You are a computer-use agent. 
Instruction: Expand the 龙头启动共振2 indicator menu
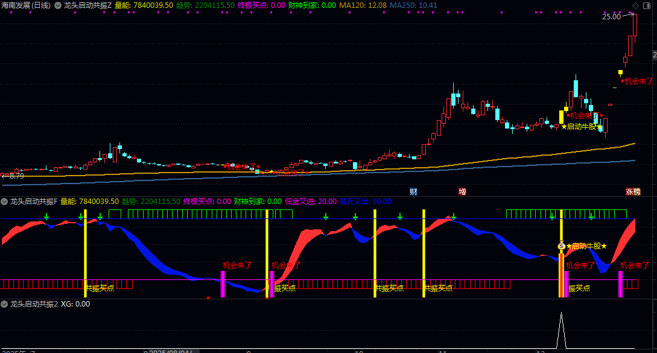click(x=5, y=304)
